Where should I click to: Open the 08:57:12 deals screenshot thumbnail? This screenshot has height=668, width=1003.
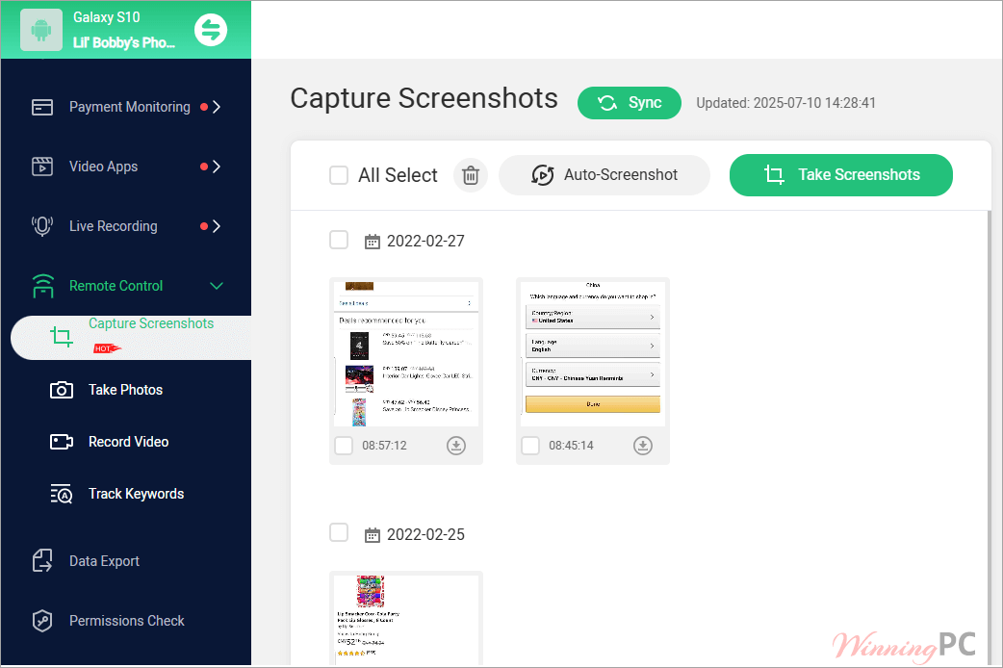406,354
